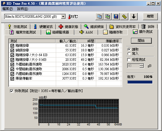Open the 檔案(F) menu
This screenshot has height=131, width=162.
(x=7, y=9)
